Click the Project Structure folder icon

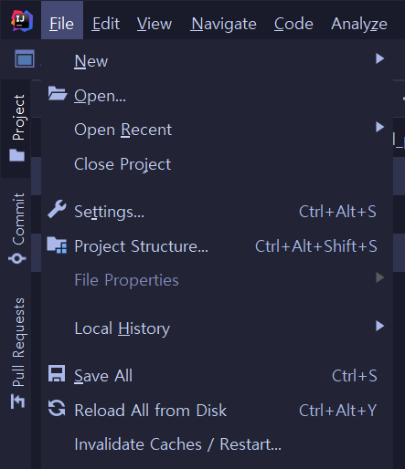[57, 245]
